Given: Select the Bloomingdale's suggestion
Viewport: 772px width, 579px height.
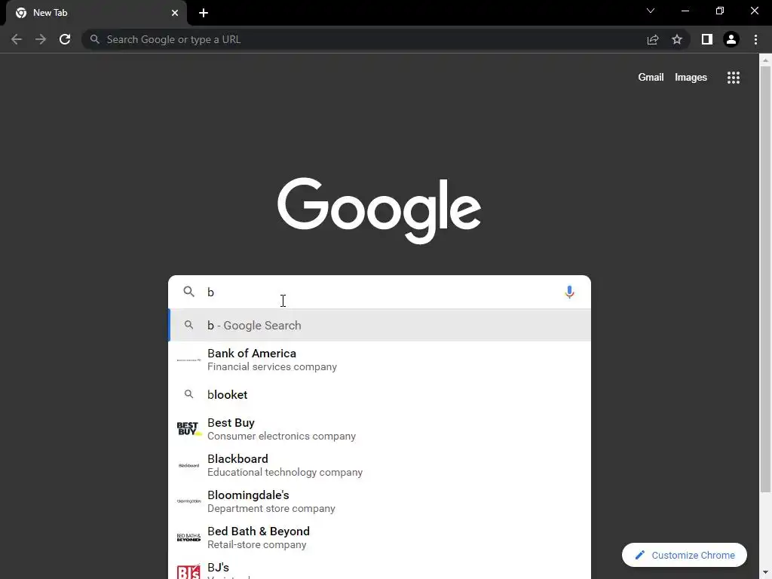Looking at the screenshot, I should 380,501.
